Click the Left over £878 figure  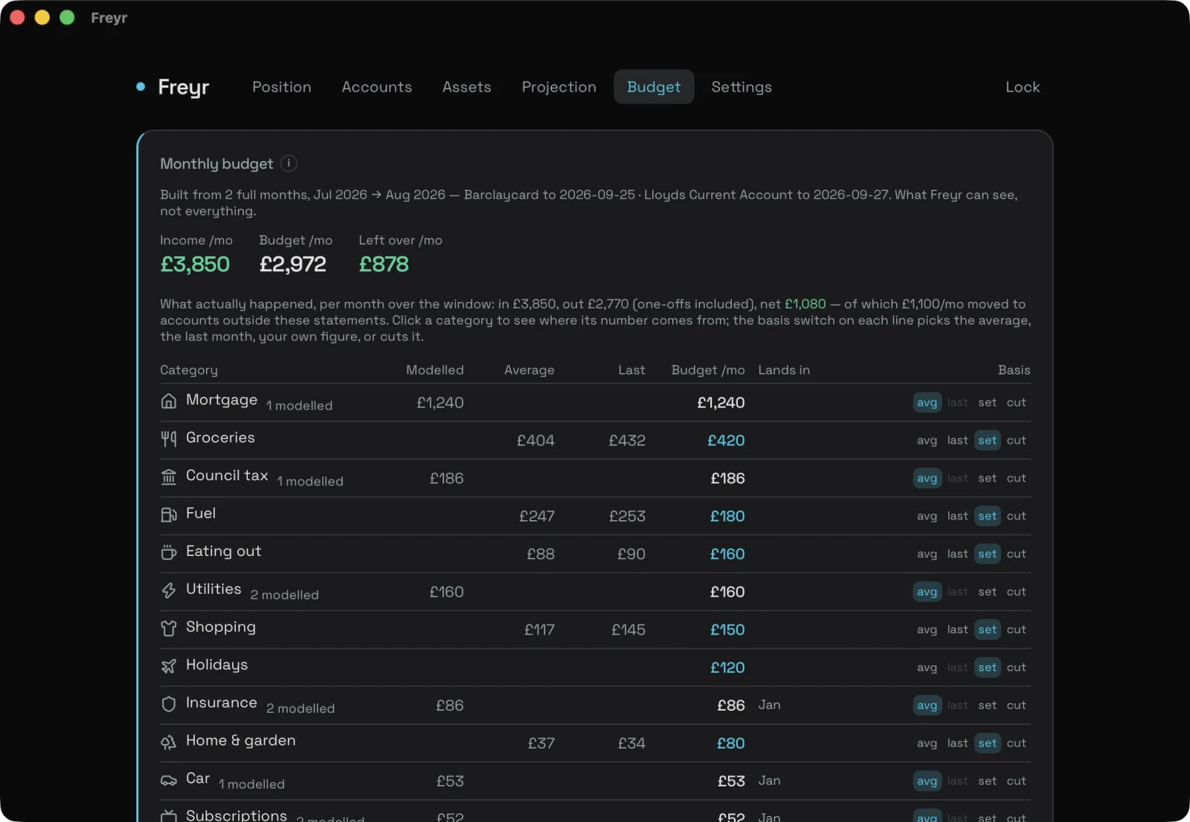384,265
